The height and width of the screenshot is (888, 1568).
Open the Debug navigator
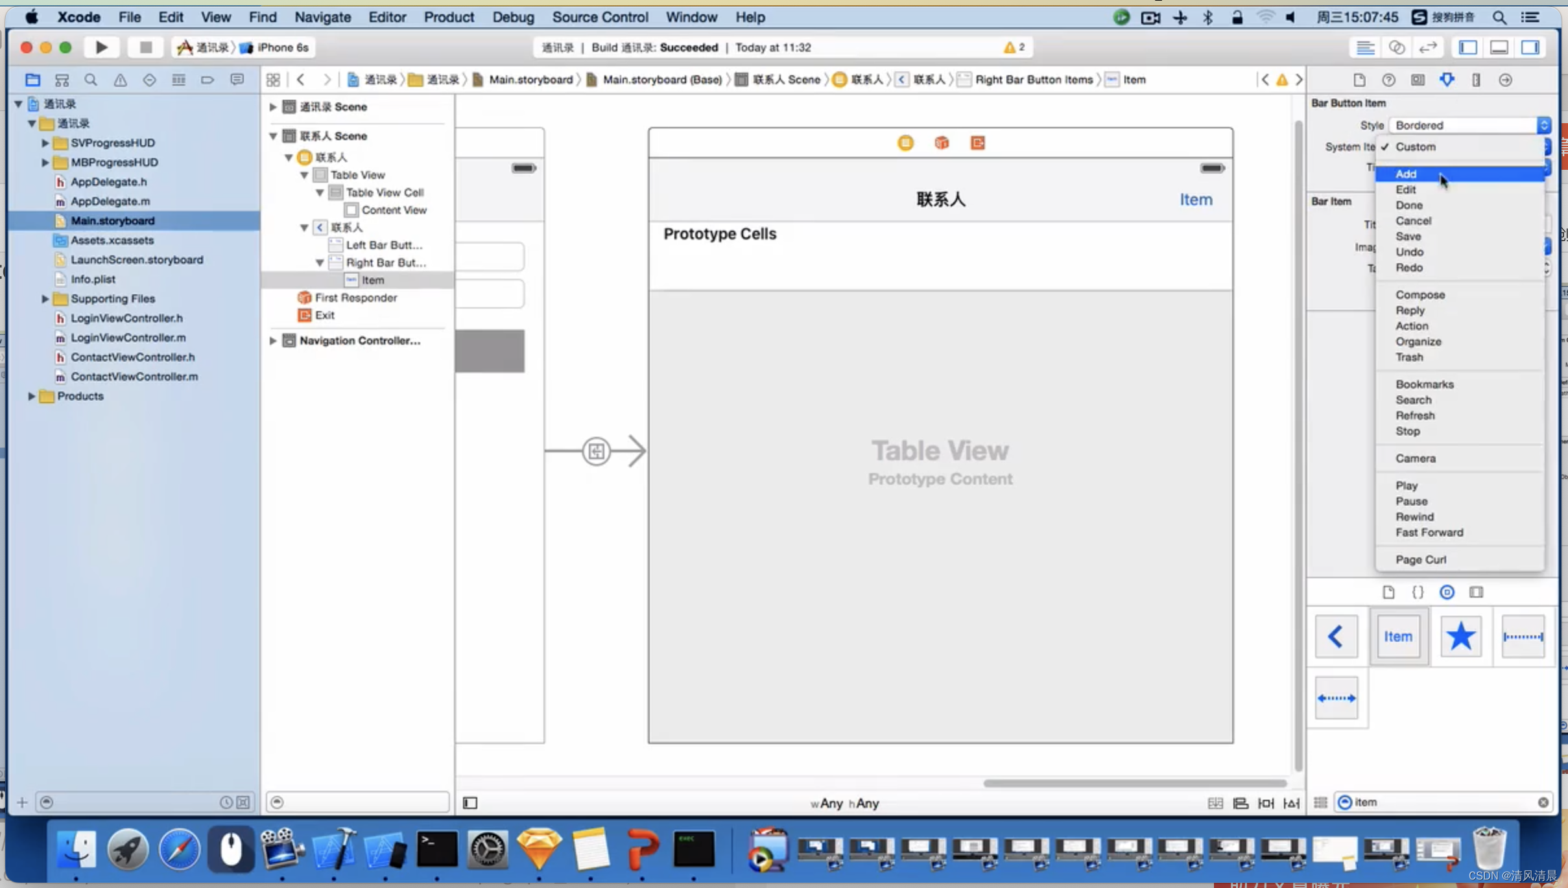[x=178, y=80]
